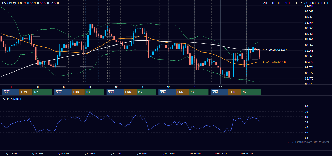Image resolution: width=332 pixels, height=156 pixels.
Task: Click the 83.166 price axis label
Action: [309, 39]
